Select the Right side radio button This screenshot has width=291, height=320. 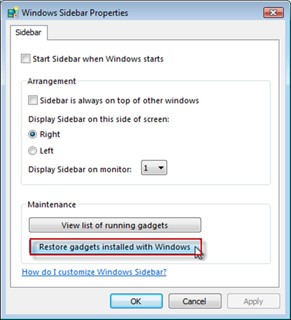point(33,134)
